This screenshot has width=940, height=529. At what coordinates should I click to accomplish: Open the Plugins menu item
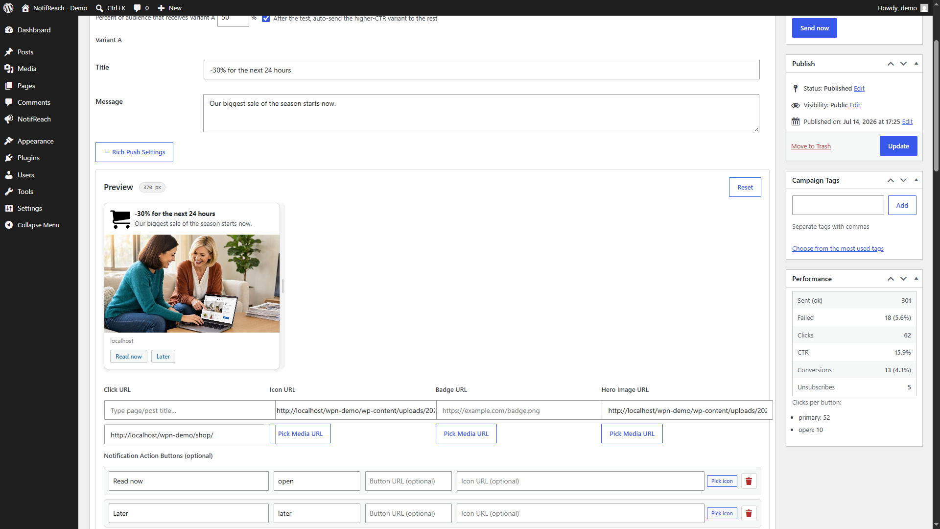(39, 158)
